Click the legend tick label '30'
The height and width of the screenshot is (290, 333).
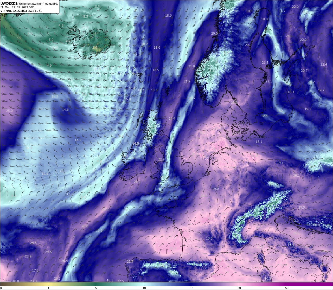coord(239,288)
